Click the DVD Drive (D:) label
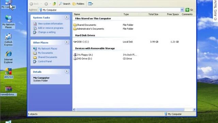This screenshot has width=218, height=123. click(84, 58)
